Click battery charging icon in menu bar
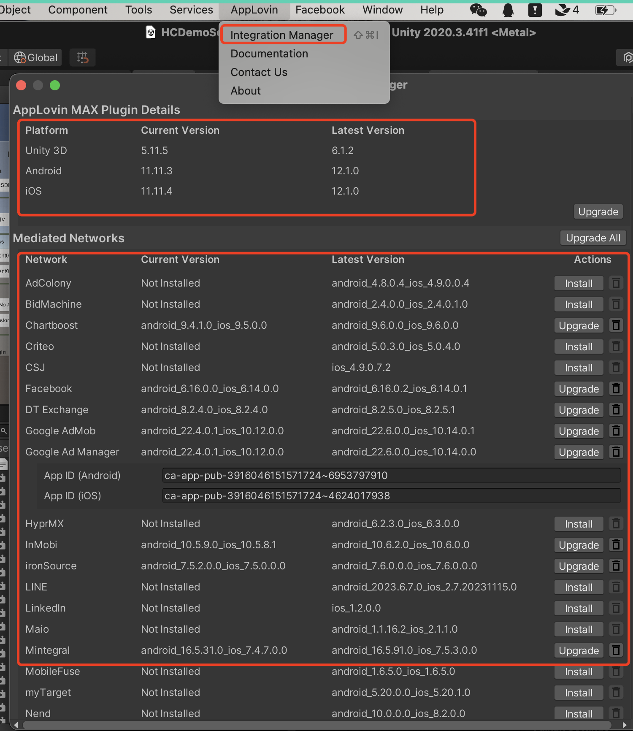633x731 pixels. click(x=605, y=10)
